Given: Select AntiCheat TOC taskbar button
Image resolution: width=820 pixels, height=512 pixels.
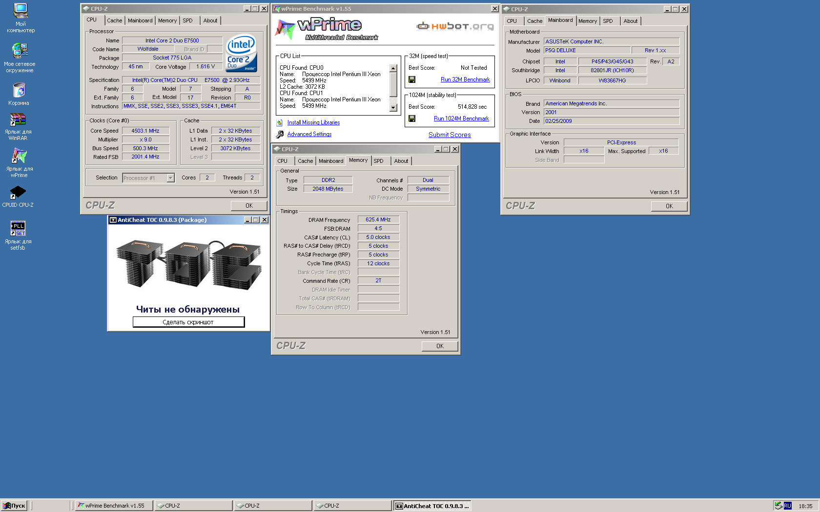Looking at the screenshot, I should point(432,506).
